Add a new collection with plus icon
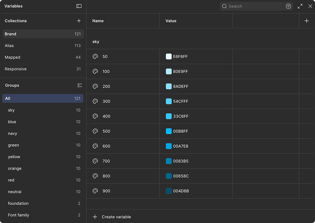The height and width of the screenshot is (223, 315). [x=79, y=21]
